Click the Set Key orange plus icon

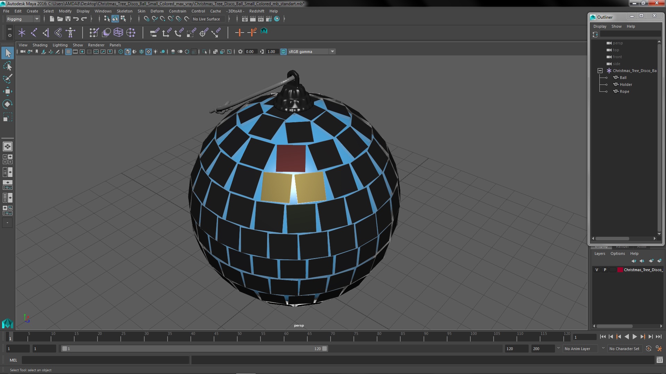click(x=239, y=33)
